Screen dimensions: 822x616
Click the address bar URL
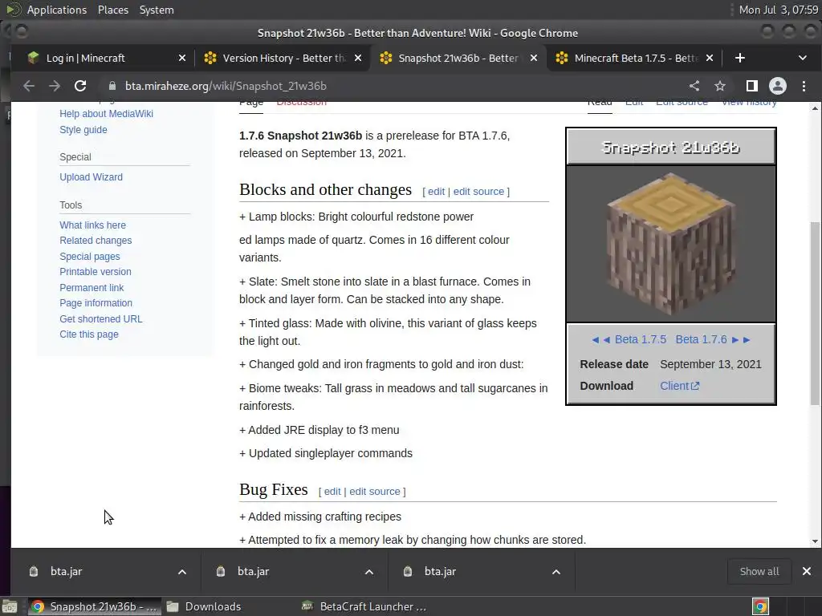point(226,86)
